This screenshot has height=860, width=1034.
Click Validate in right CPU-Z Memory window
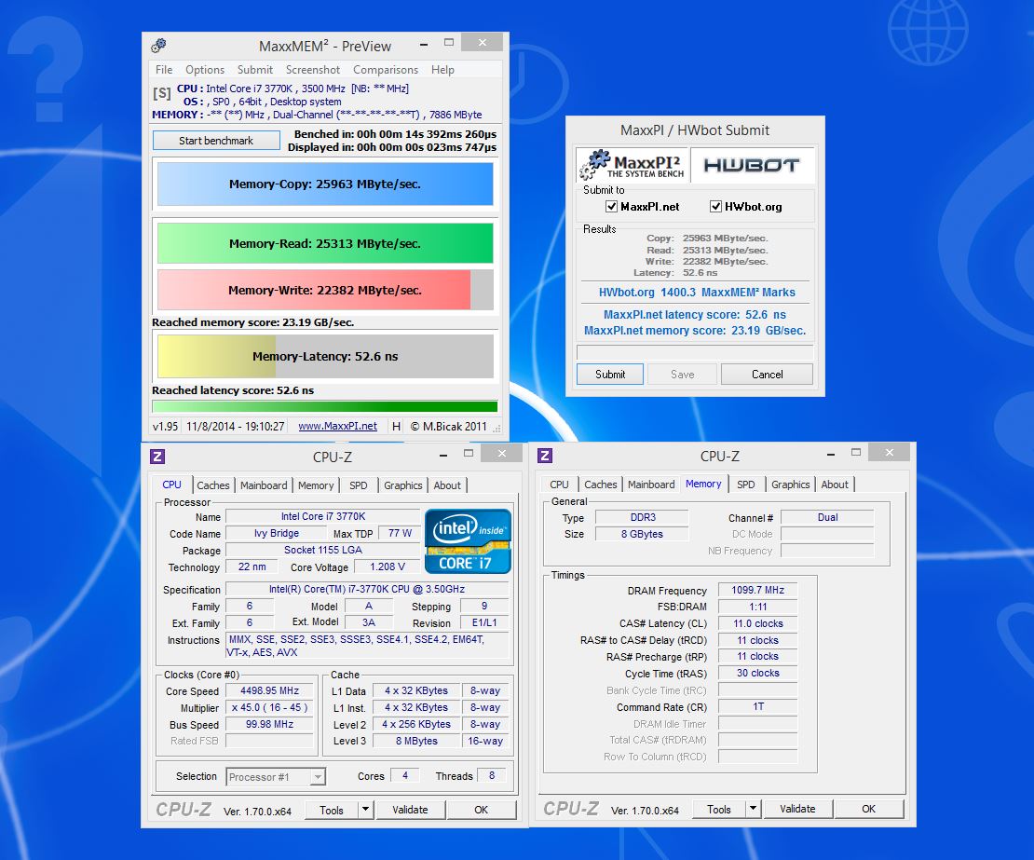point(798,809)
